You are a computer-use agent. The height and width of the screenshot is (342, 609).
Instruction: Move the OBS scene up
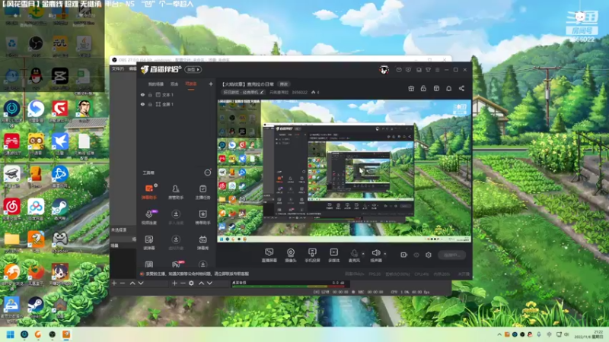coord(132,283)
